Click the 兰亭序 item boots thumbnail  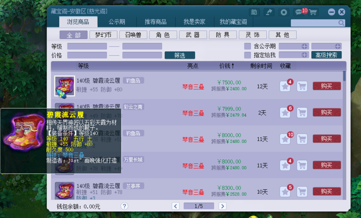65,191
